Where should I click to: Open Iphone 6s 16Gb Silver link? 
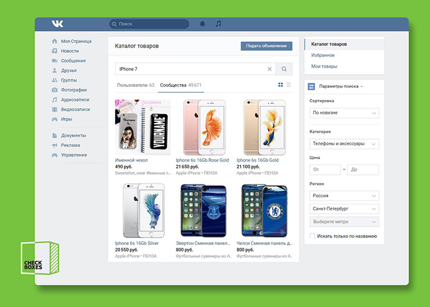[137, 243]
